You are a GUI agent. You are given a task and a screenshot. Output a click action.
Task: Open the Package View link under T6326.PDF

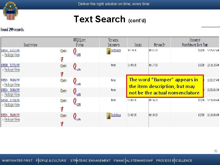(x=12, y=84)
